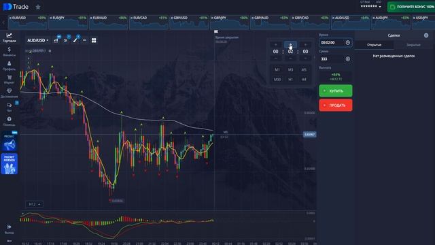The height and width of the screenshot is (245, 435).
Task: Open the chart type settings icon
Action: (x=56, y=40)
